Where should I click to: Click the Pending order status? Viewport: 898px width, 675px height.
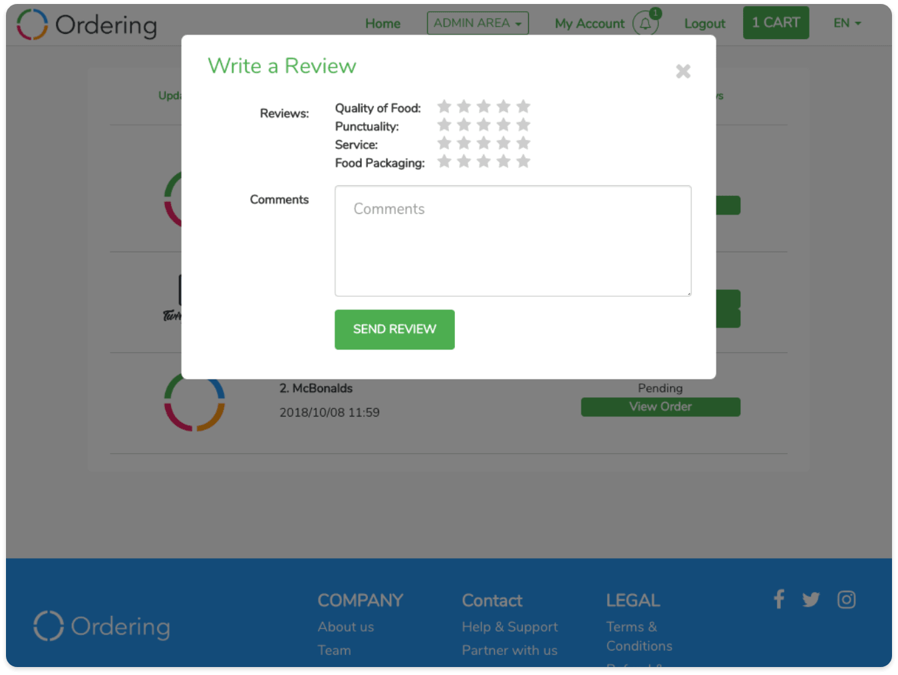coord(661,388)
